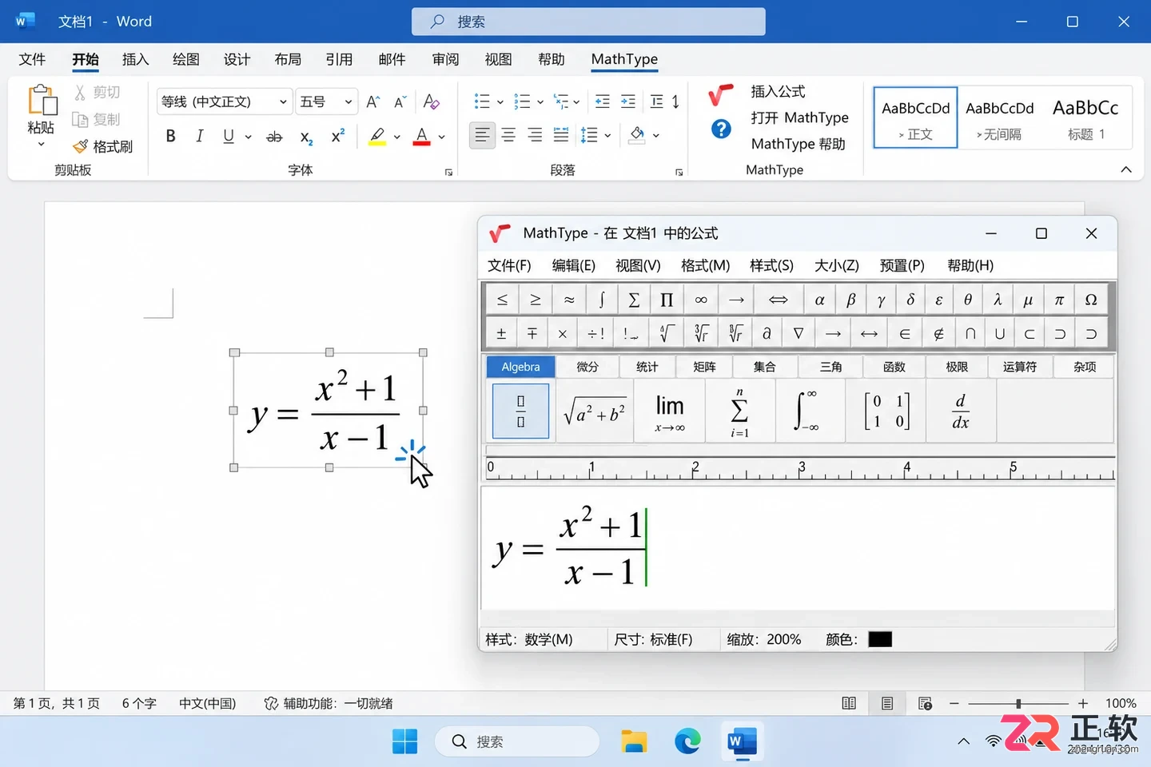
Task: Switch to the 矩阵 tab in MathType
Action: [704, 367]
